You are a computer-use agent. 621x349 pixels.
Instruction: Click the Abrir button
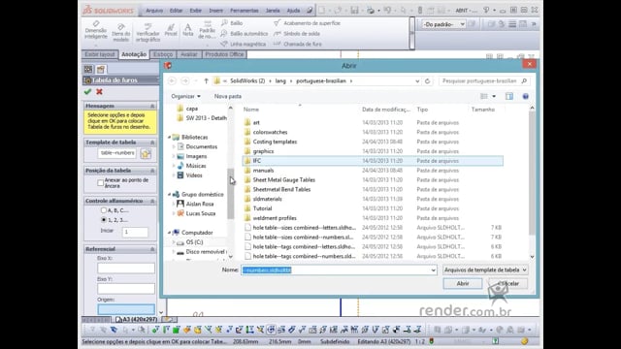(x=463, y=284)
